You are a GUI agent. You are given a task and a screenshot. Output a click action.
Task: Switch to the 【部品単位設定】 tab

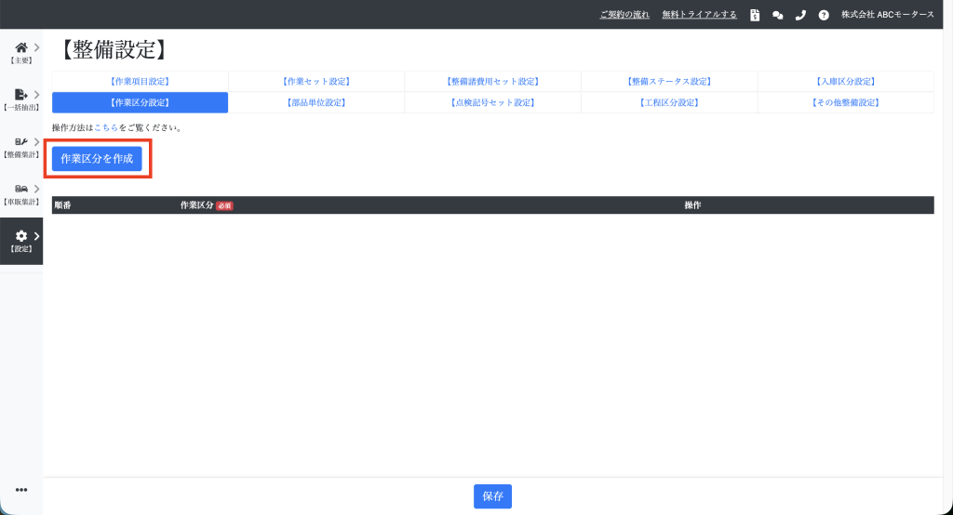tap(315, 102)
